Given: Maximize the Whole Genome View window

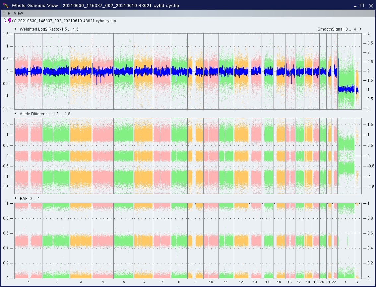Looking at the screenshot, I should click(362, 5).
